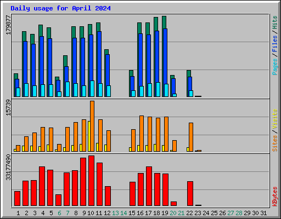Click the 'Pages' legend label
Screen dimensions: 281x219
pos(275,67)
